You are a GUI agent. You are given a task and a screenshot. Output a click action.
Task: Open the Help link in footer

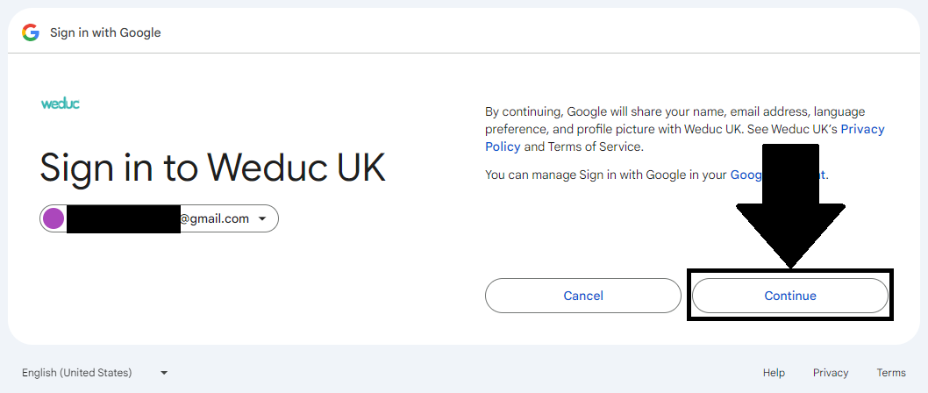pyautogui.click(x=774, y=373)
